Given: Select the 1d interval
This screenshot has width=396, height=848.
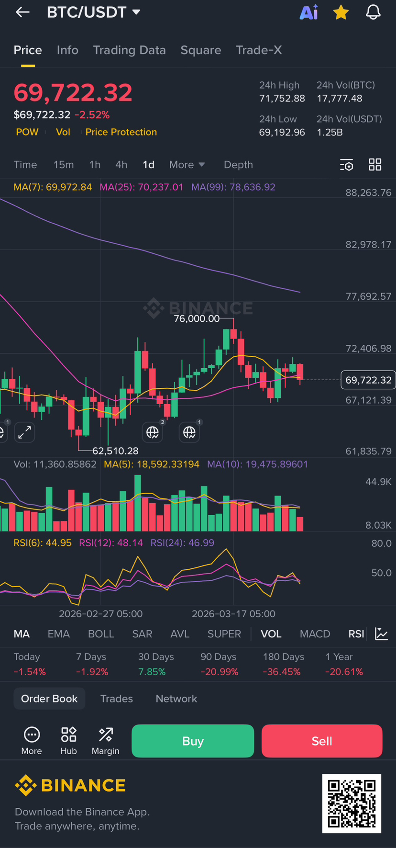Looking at the screenshot, I should 148,165.
